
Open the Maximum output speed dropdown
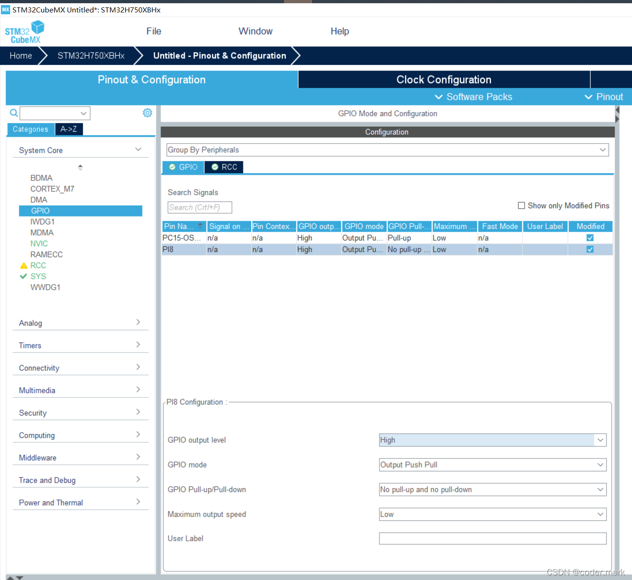[x=493, y=515]
